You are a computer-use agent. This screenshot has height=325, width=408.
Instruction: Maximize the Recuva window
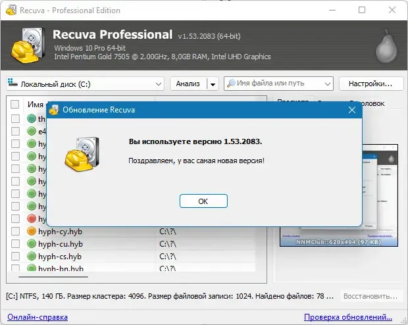(362, 10)
